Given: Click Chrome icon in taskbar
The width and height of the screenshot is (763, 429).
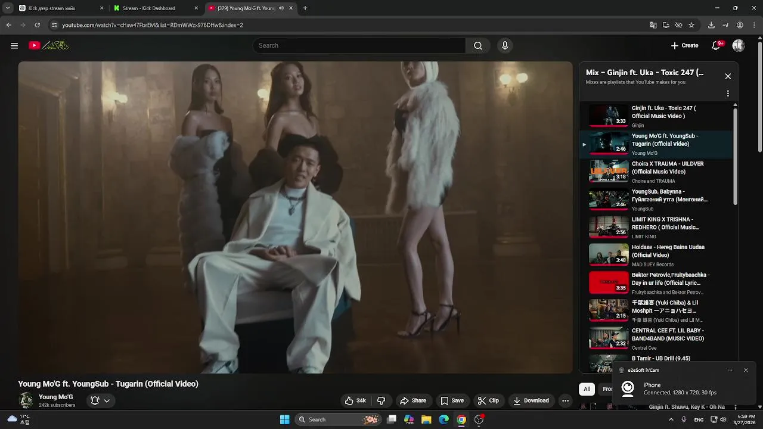Looking at the screenshot, I should click(461, 419).
